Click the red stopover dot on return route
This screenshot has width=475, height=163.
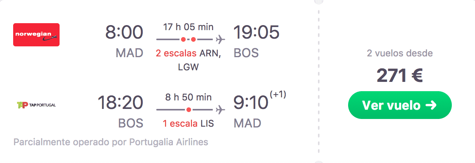[189, 110]
